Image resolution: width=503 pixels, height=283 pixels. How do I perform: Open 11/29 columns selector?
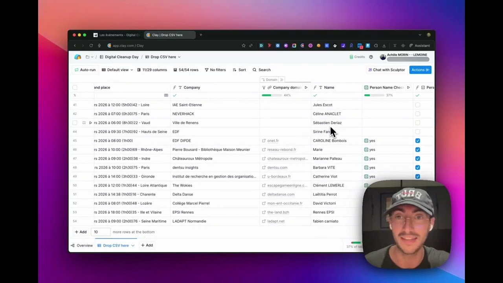coord(152,70)
